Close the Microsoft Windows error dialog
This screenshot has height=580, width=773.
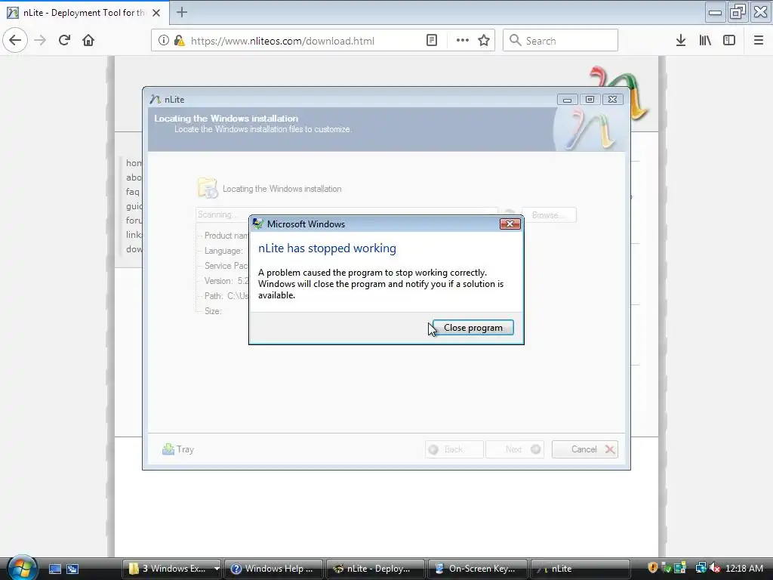coord(510,224)
